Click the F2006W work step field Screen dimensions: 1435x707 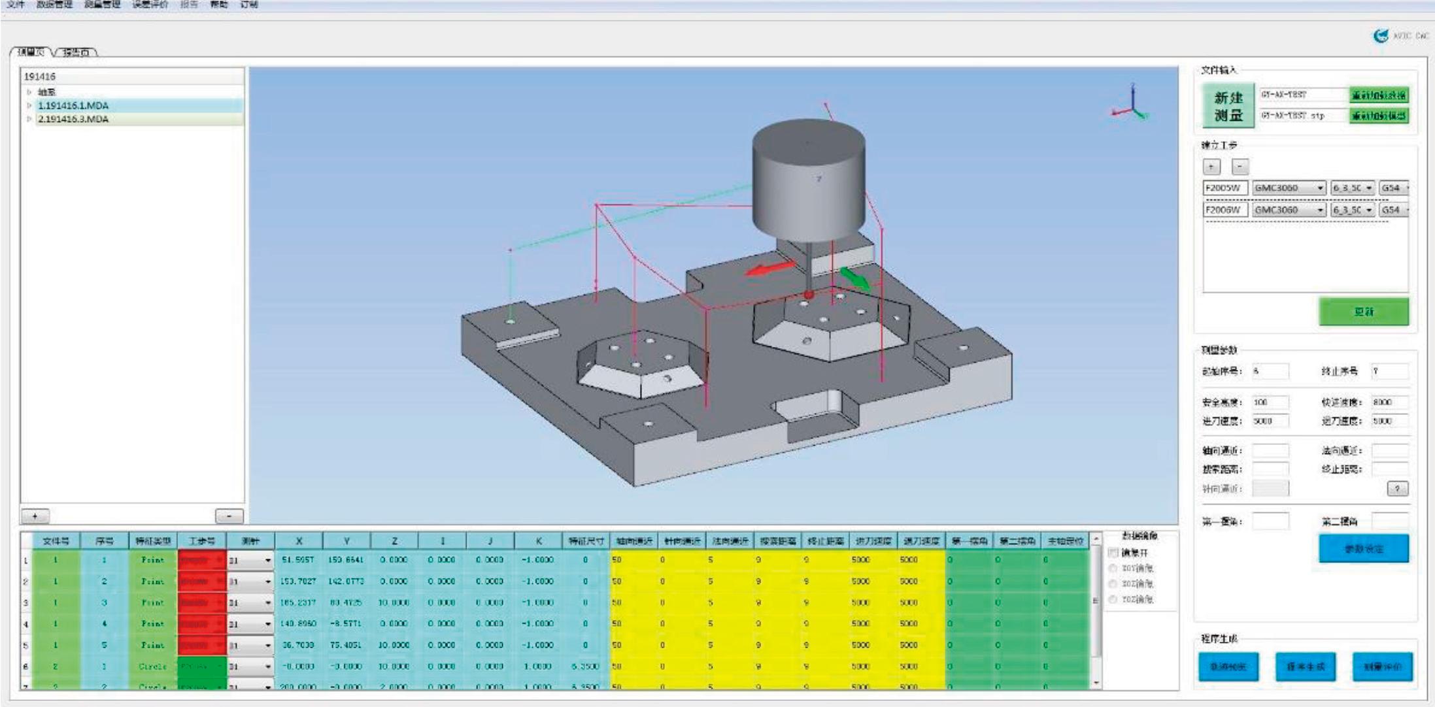point(1225,210)
